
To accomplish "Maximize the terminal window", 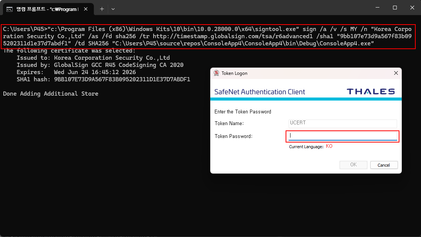I will tap(395, 8).
